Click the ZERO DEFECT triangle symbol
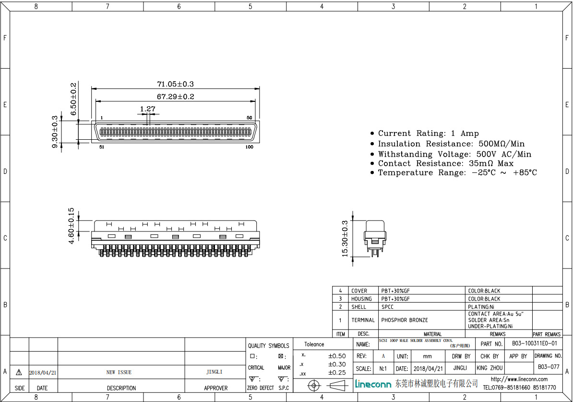This screenshot has width=573, height=402. point(251,378)
